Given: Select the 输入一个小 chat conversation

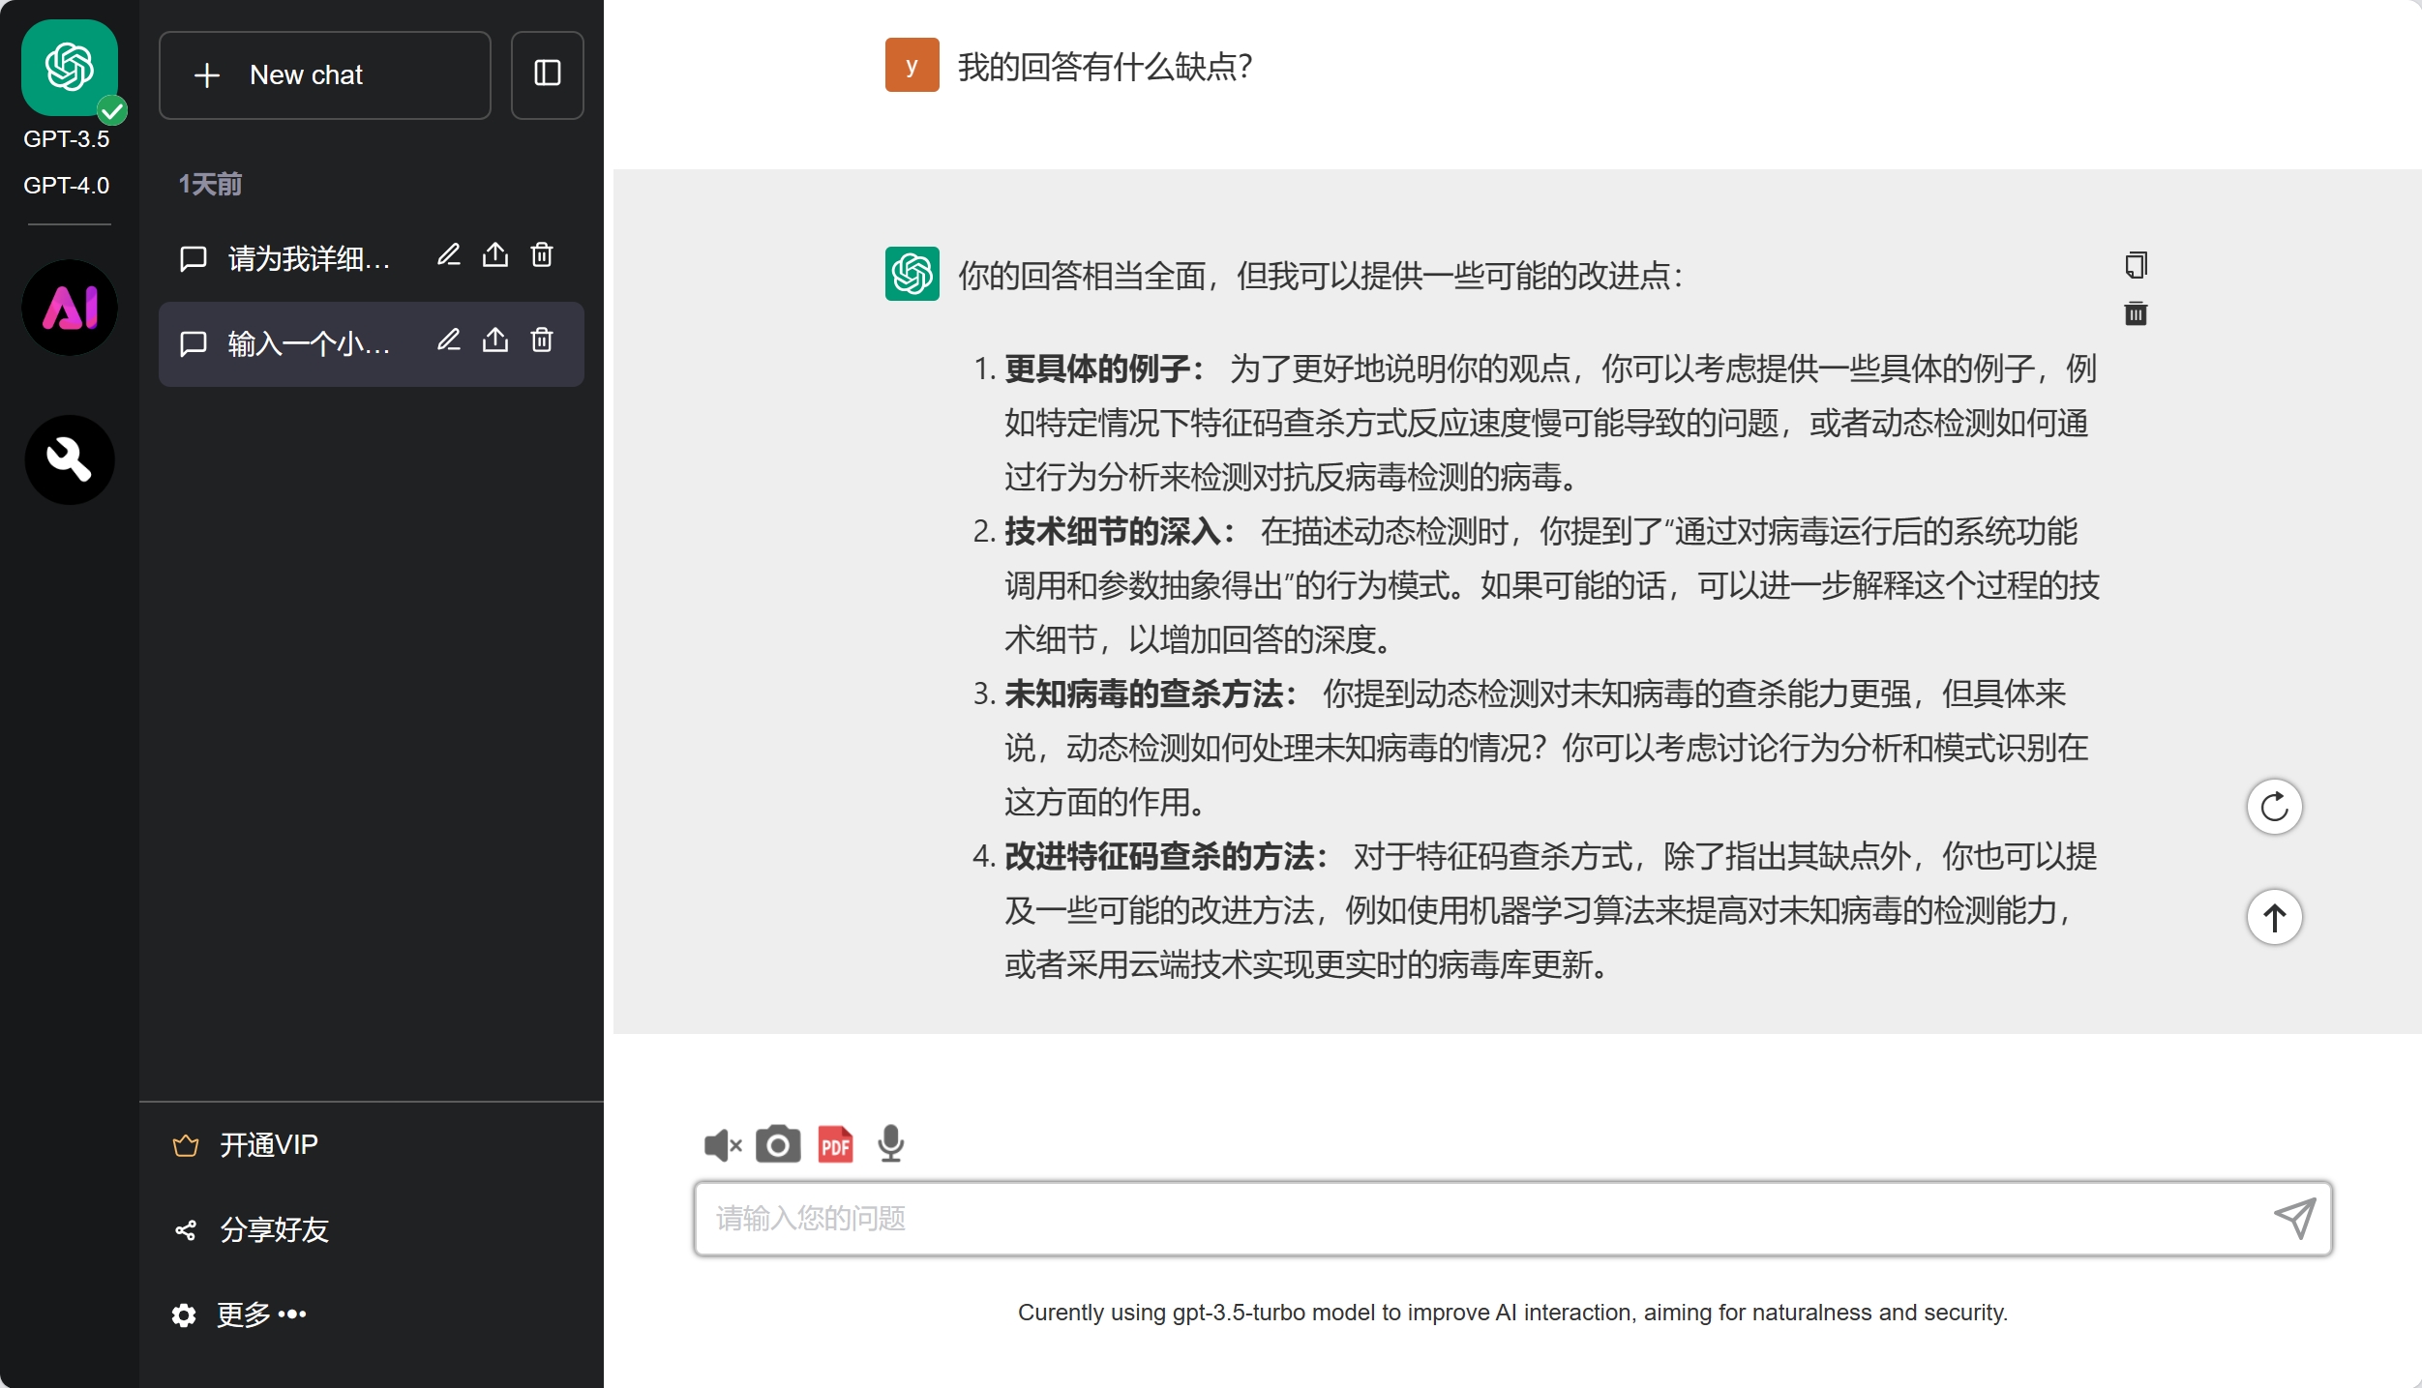Looking at the screenshot, I should click(308, 343).
